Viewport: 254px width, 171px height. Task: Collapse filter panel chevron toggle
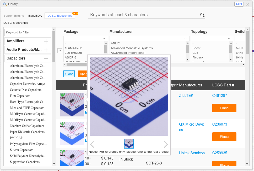point(60,51)
